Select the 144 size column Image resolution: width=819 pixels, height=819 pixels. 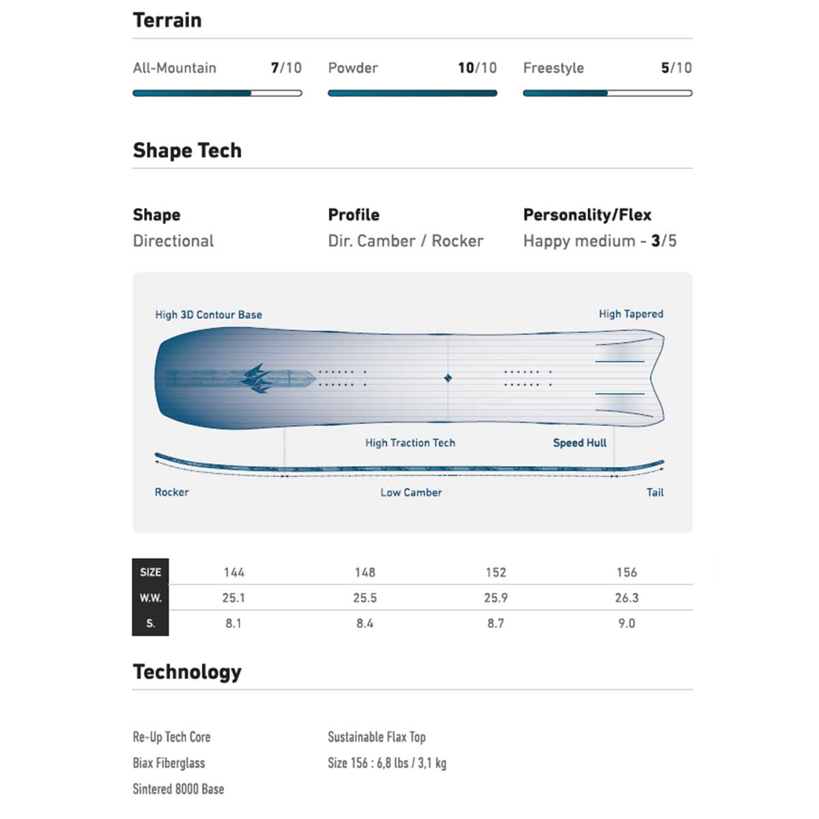233,573
